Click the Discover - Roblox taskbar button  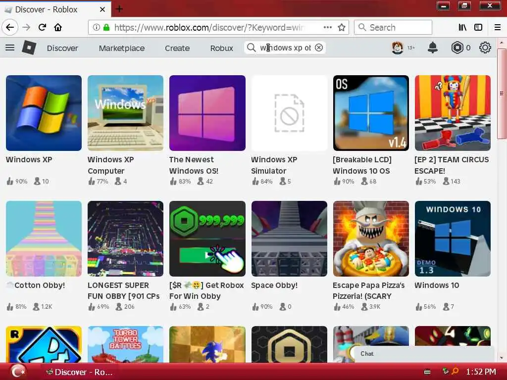click(79, 372)
